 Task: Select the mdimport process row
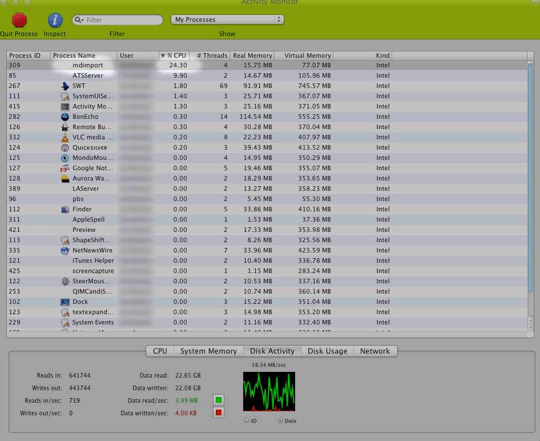[267, 65]
